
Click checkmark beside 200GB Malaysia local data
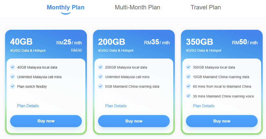(100, 67)
